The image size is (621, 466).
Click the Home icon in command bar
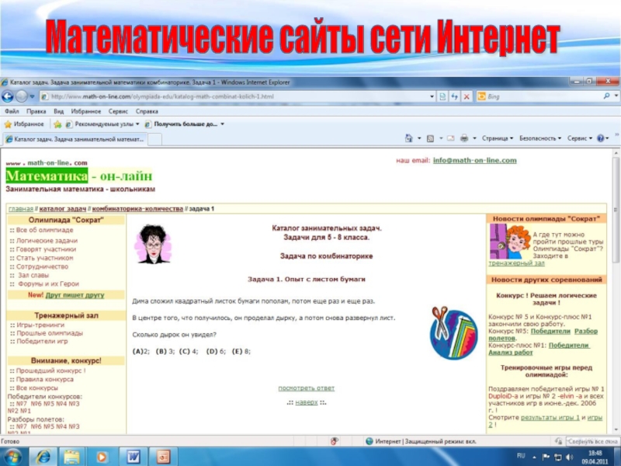pos(409,138)
